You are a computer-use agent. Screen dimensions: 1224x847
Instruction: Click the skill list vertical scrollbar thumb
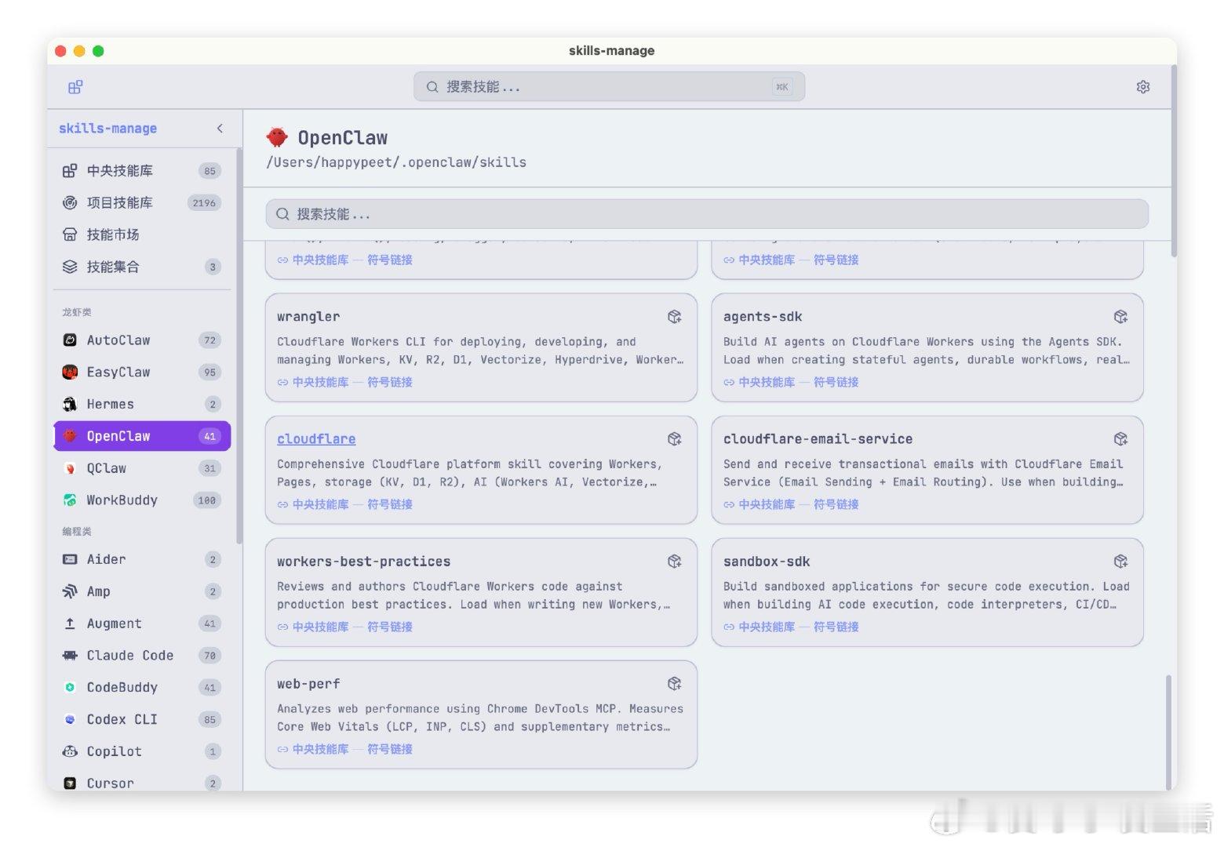click(1168, 732)
